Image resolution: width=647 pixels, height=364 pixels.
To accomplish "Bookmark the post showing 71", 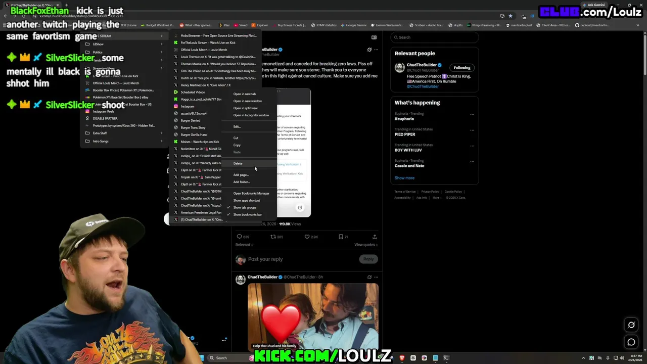I will (x=343, y=237).
